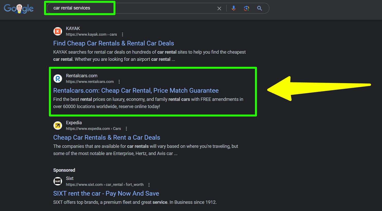Click the Expedia snippet mentioning Enterprise, Hertz
The height and width of the screenshot is (211, 382).
pyautogui.click(x=146, y=150)
